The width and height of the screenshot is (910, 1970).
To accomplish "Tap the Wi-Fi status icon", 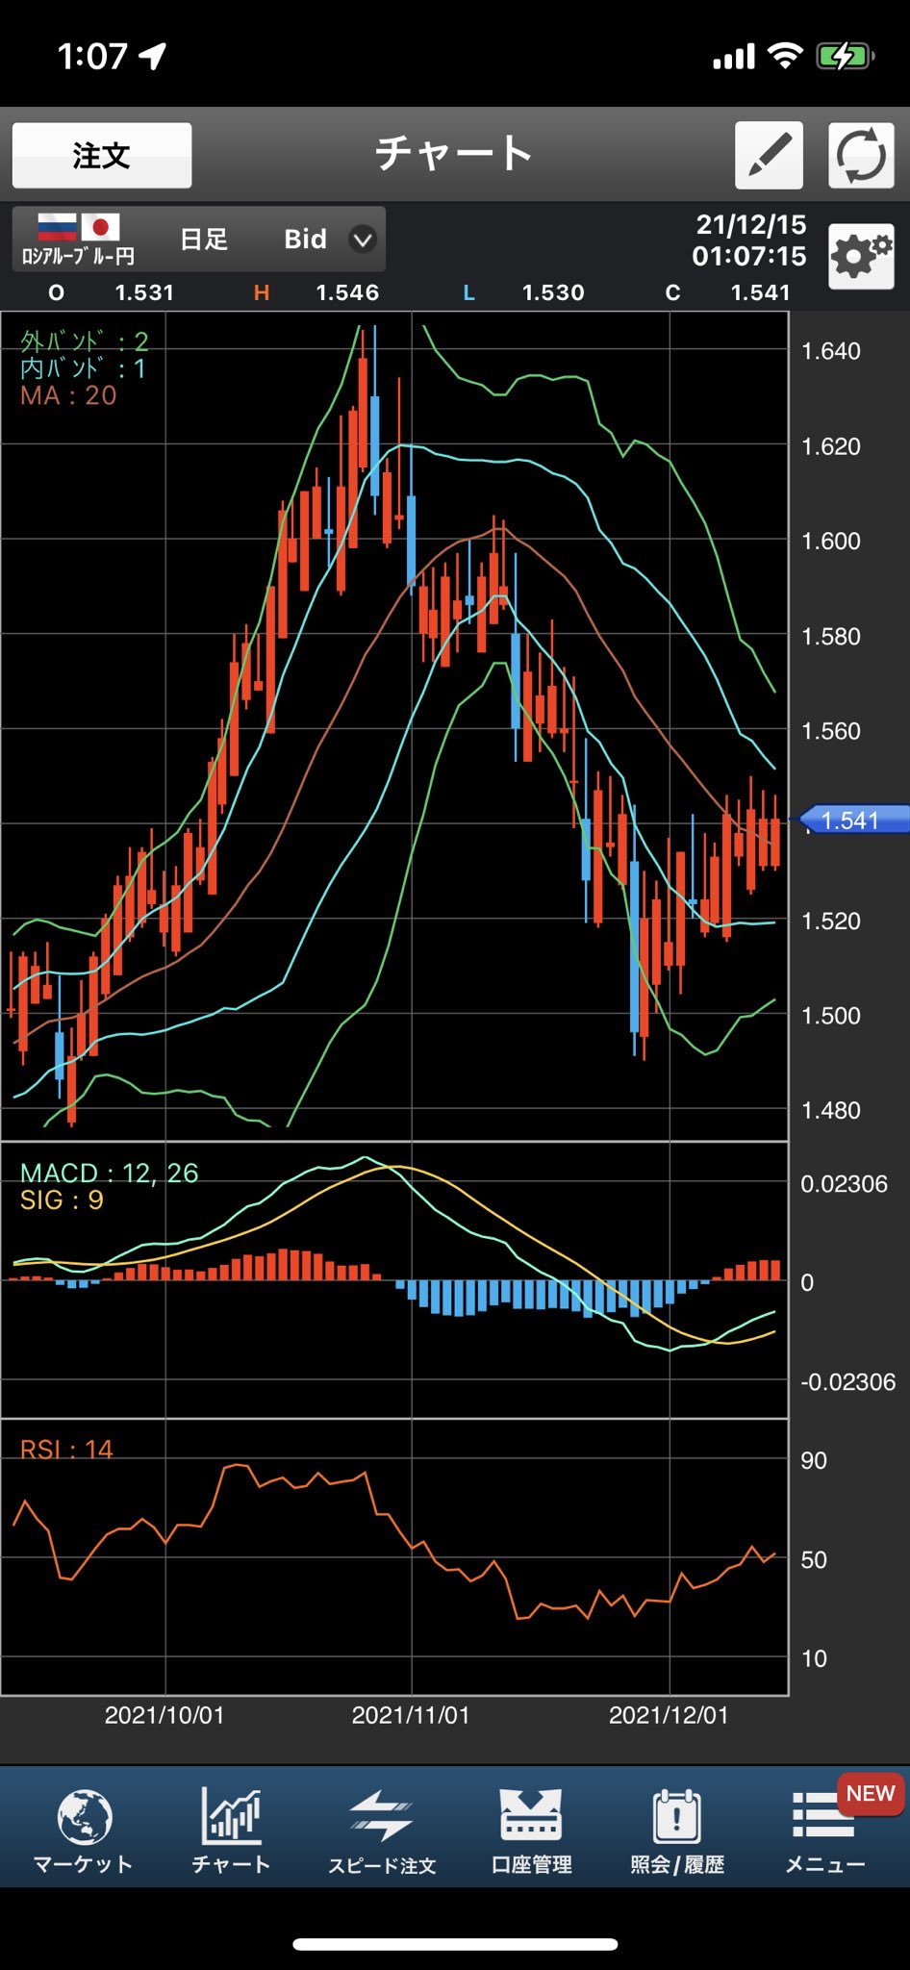I will tap(786, 56).
